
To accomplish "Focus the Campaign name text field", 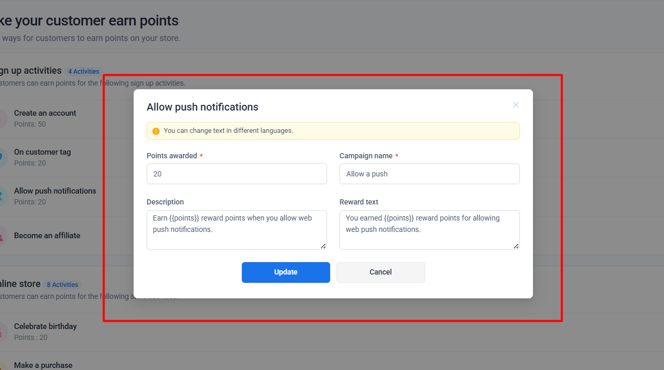I will click(x=429, y=174).
